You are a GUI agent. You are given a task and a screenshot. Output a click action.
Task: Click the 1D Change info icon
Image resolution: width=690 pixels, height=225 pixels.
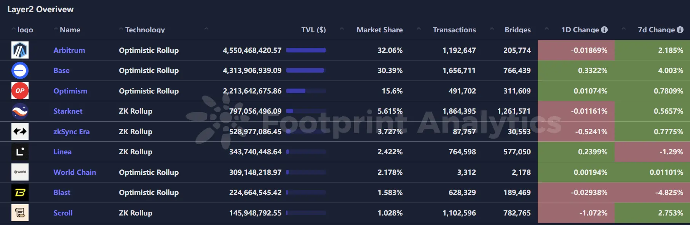pyautogui.click(x=604, y=30)
